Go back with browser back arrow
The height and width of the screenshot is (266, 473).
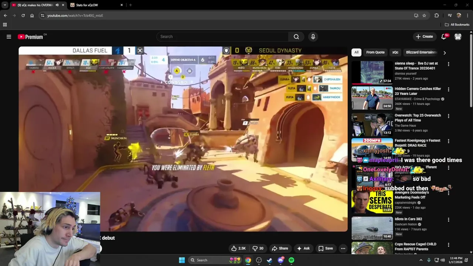click(x=5, y=16)
